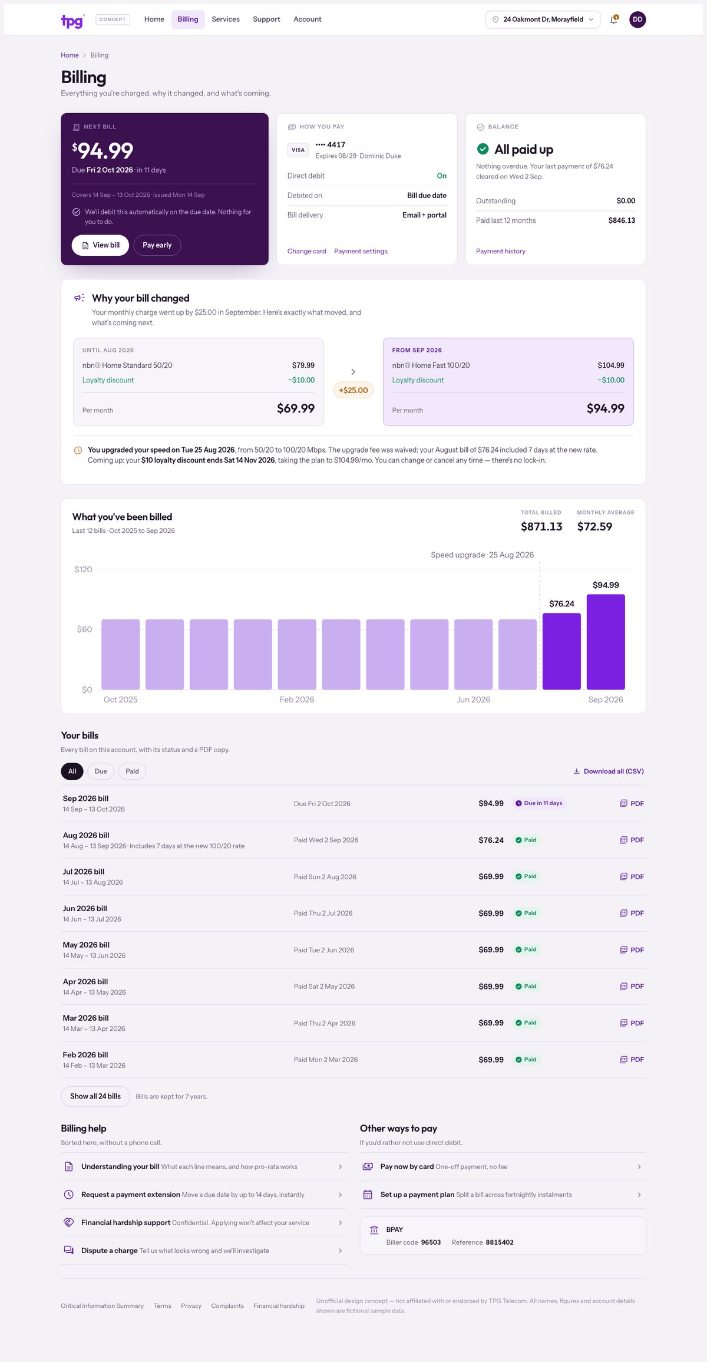
Task: Download the Mar 2026 bill PDF
Action: pyautogui.click(x=632, y=1023)
